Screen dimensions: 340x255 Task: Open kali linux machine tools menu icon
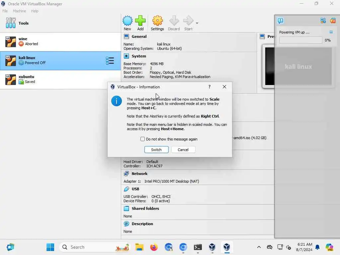coord(110,61)
